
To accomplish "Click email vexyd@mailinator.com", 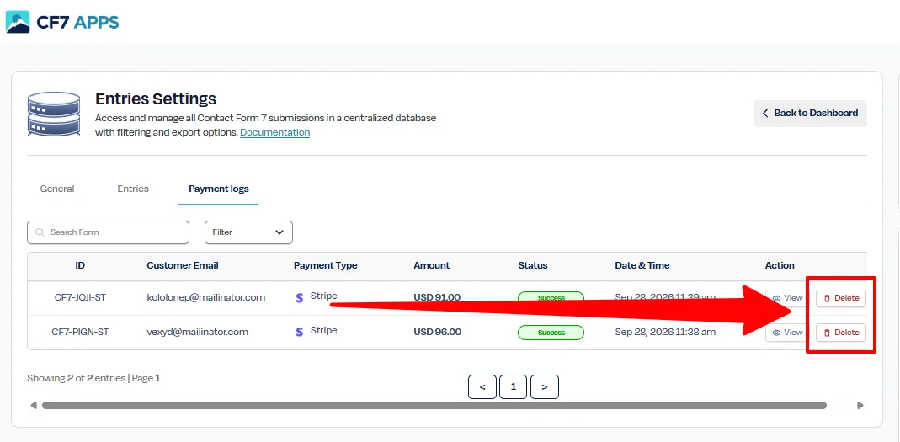I will pyautogui.click(x=198, y=332).
